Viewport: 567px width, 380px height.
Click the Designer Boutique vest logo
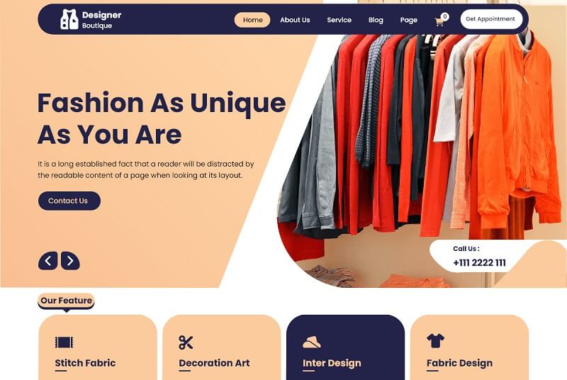click(x=69, y=19)
